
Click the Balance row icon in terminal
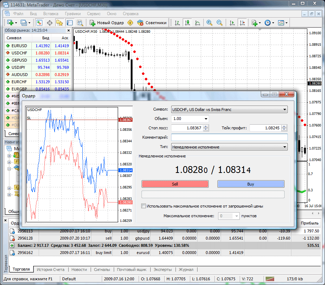click(12, 245)
